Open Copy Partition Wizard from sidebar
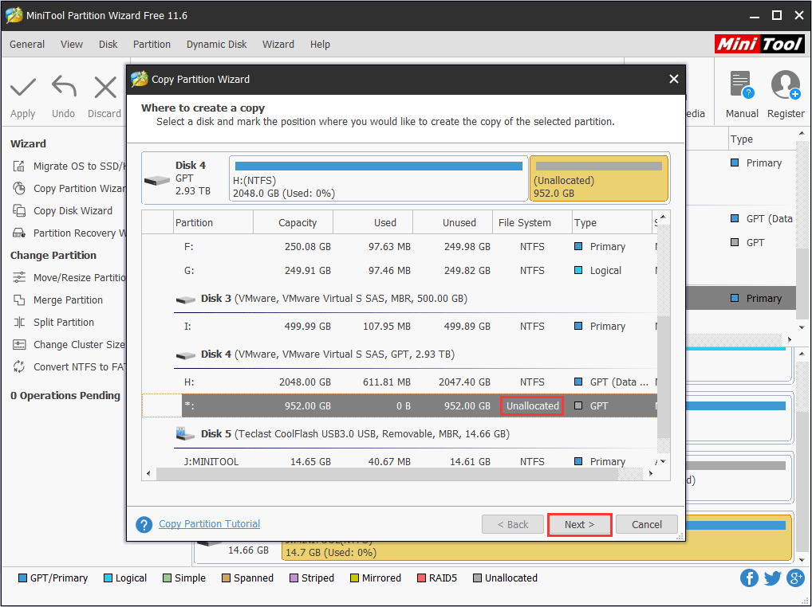 click(69, 188)
